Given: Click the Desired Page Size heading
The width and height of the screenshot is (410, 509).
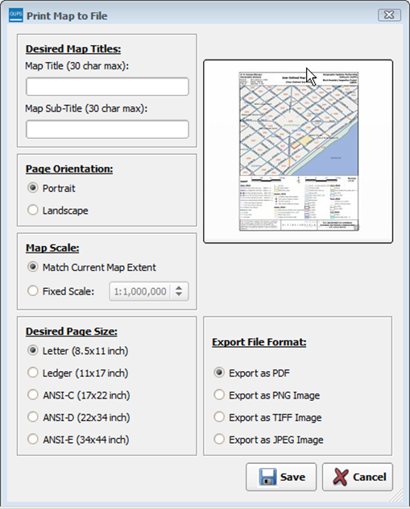Looking at the screenshot, I should click(x=72, y=331).
